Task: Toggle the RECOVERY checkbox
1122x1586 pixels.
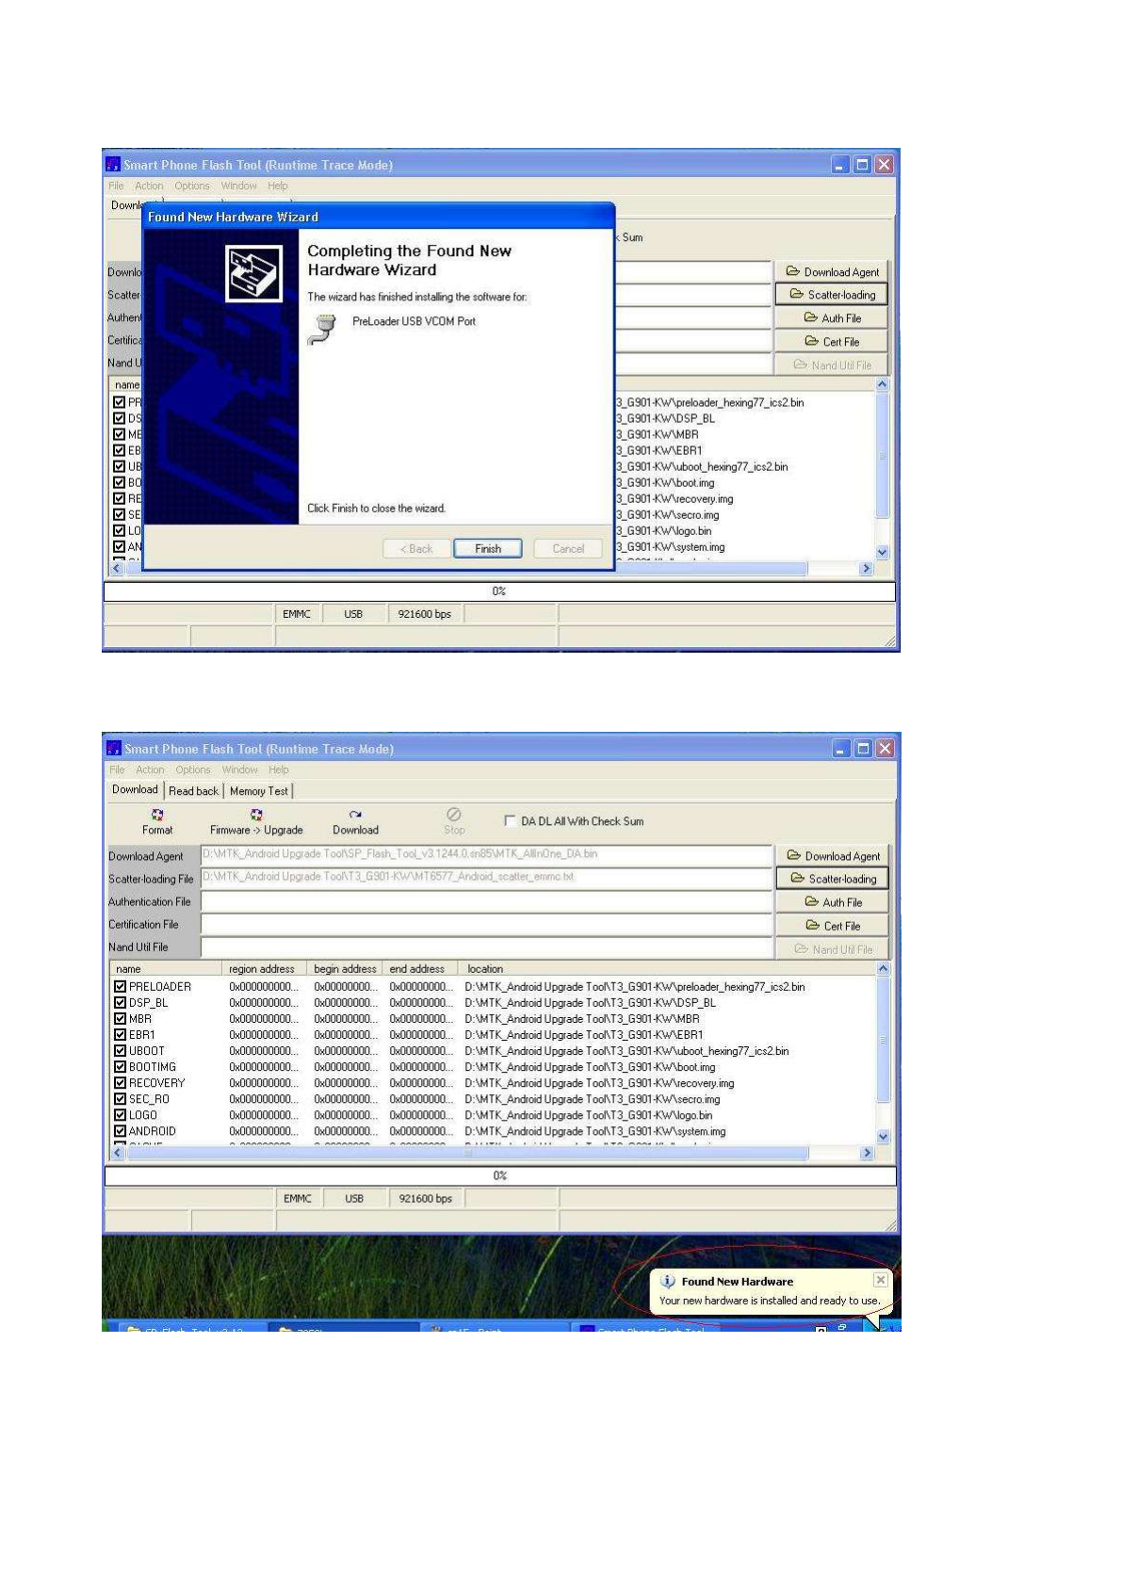Action: [120, 1082]
